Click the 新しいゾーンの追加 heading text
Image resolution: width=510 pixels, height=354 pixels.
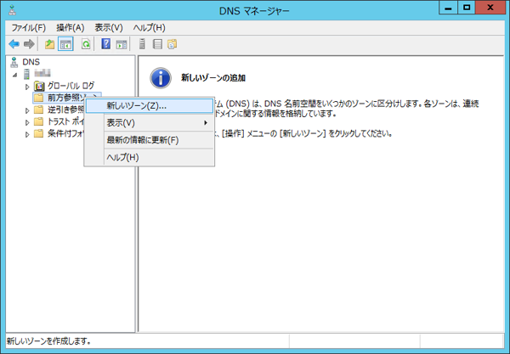coord(213,78)
